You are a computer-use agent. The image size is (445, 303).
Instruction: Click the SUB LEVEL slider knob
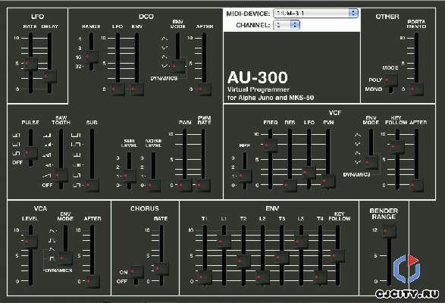129,176
